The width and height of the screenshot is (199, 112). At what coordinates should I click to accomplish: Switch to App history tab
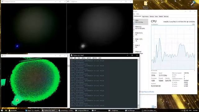145,16
